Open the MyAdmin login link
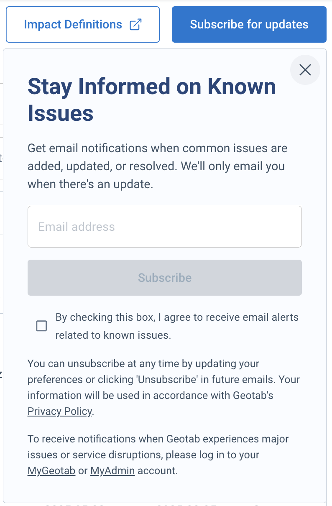 pyautogui.click(x=113, y=470)
